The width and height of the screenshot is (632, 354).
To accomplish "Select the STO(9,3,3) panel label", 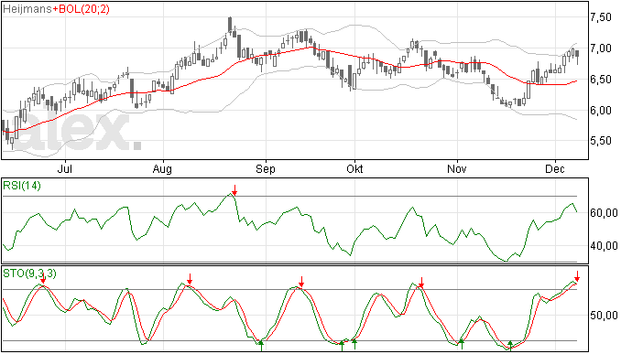I will [x=29, y=274].
